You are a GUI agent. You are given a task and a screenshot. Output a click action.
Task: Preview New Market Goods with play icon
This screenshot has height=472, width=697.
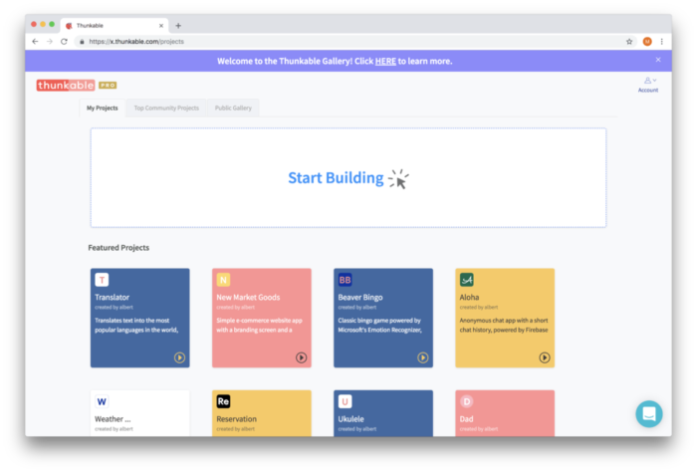(x=302, y=357)
